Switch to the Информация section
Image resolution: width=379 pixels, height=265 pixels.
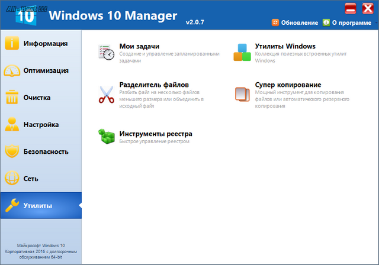pyautogui.click(x=41, y=43)
